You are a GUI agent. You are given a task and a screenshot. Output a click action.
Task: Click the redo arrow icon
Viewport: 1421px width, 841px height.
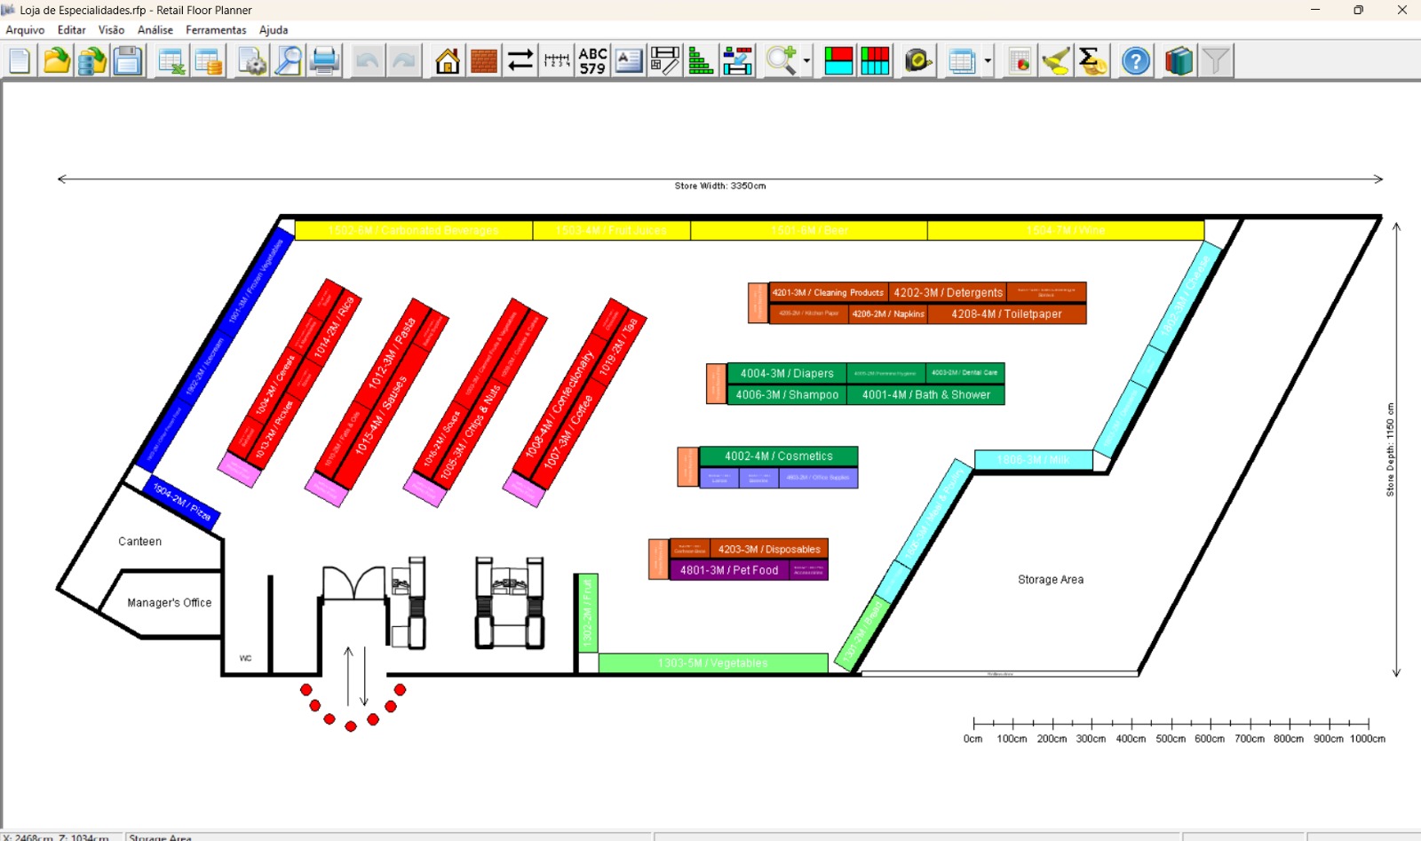(x=403, y=61)
